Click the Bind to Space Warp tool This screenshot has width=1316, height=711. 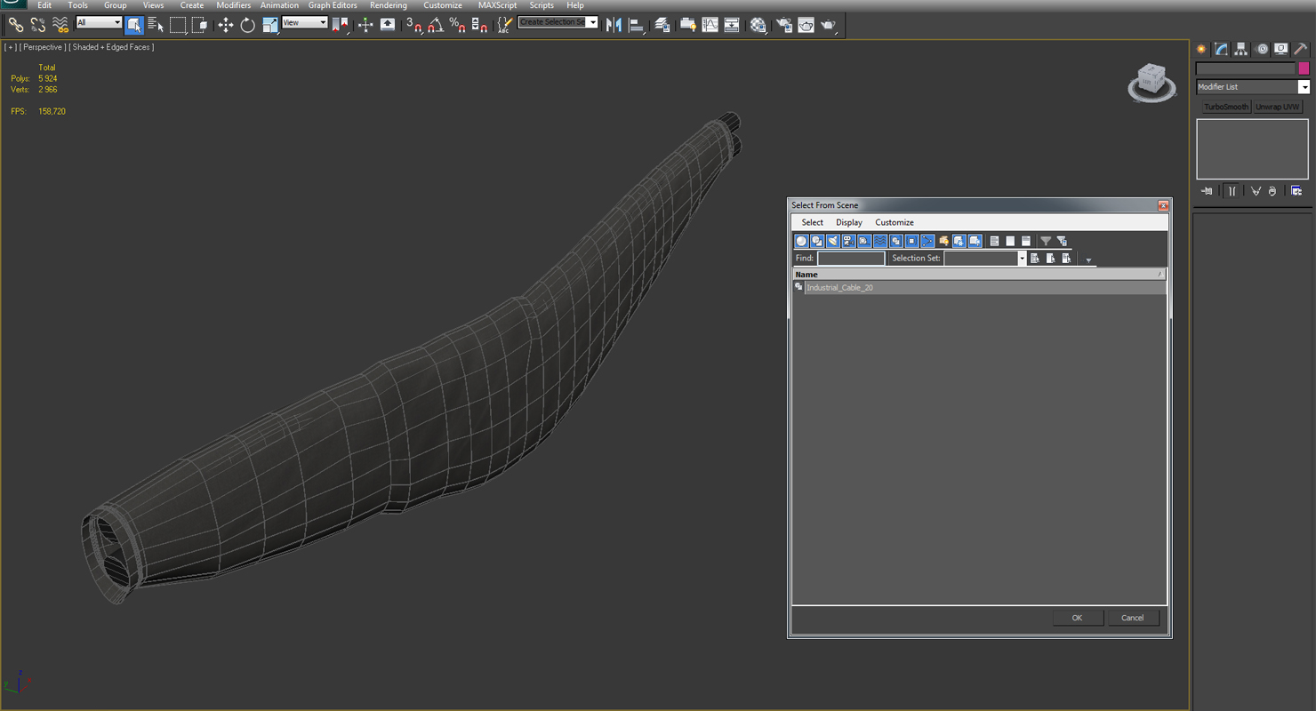[60, 25]
